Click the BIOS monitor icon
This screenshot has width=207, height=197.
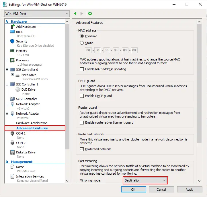pyautogui.click(x=12, y=32)
